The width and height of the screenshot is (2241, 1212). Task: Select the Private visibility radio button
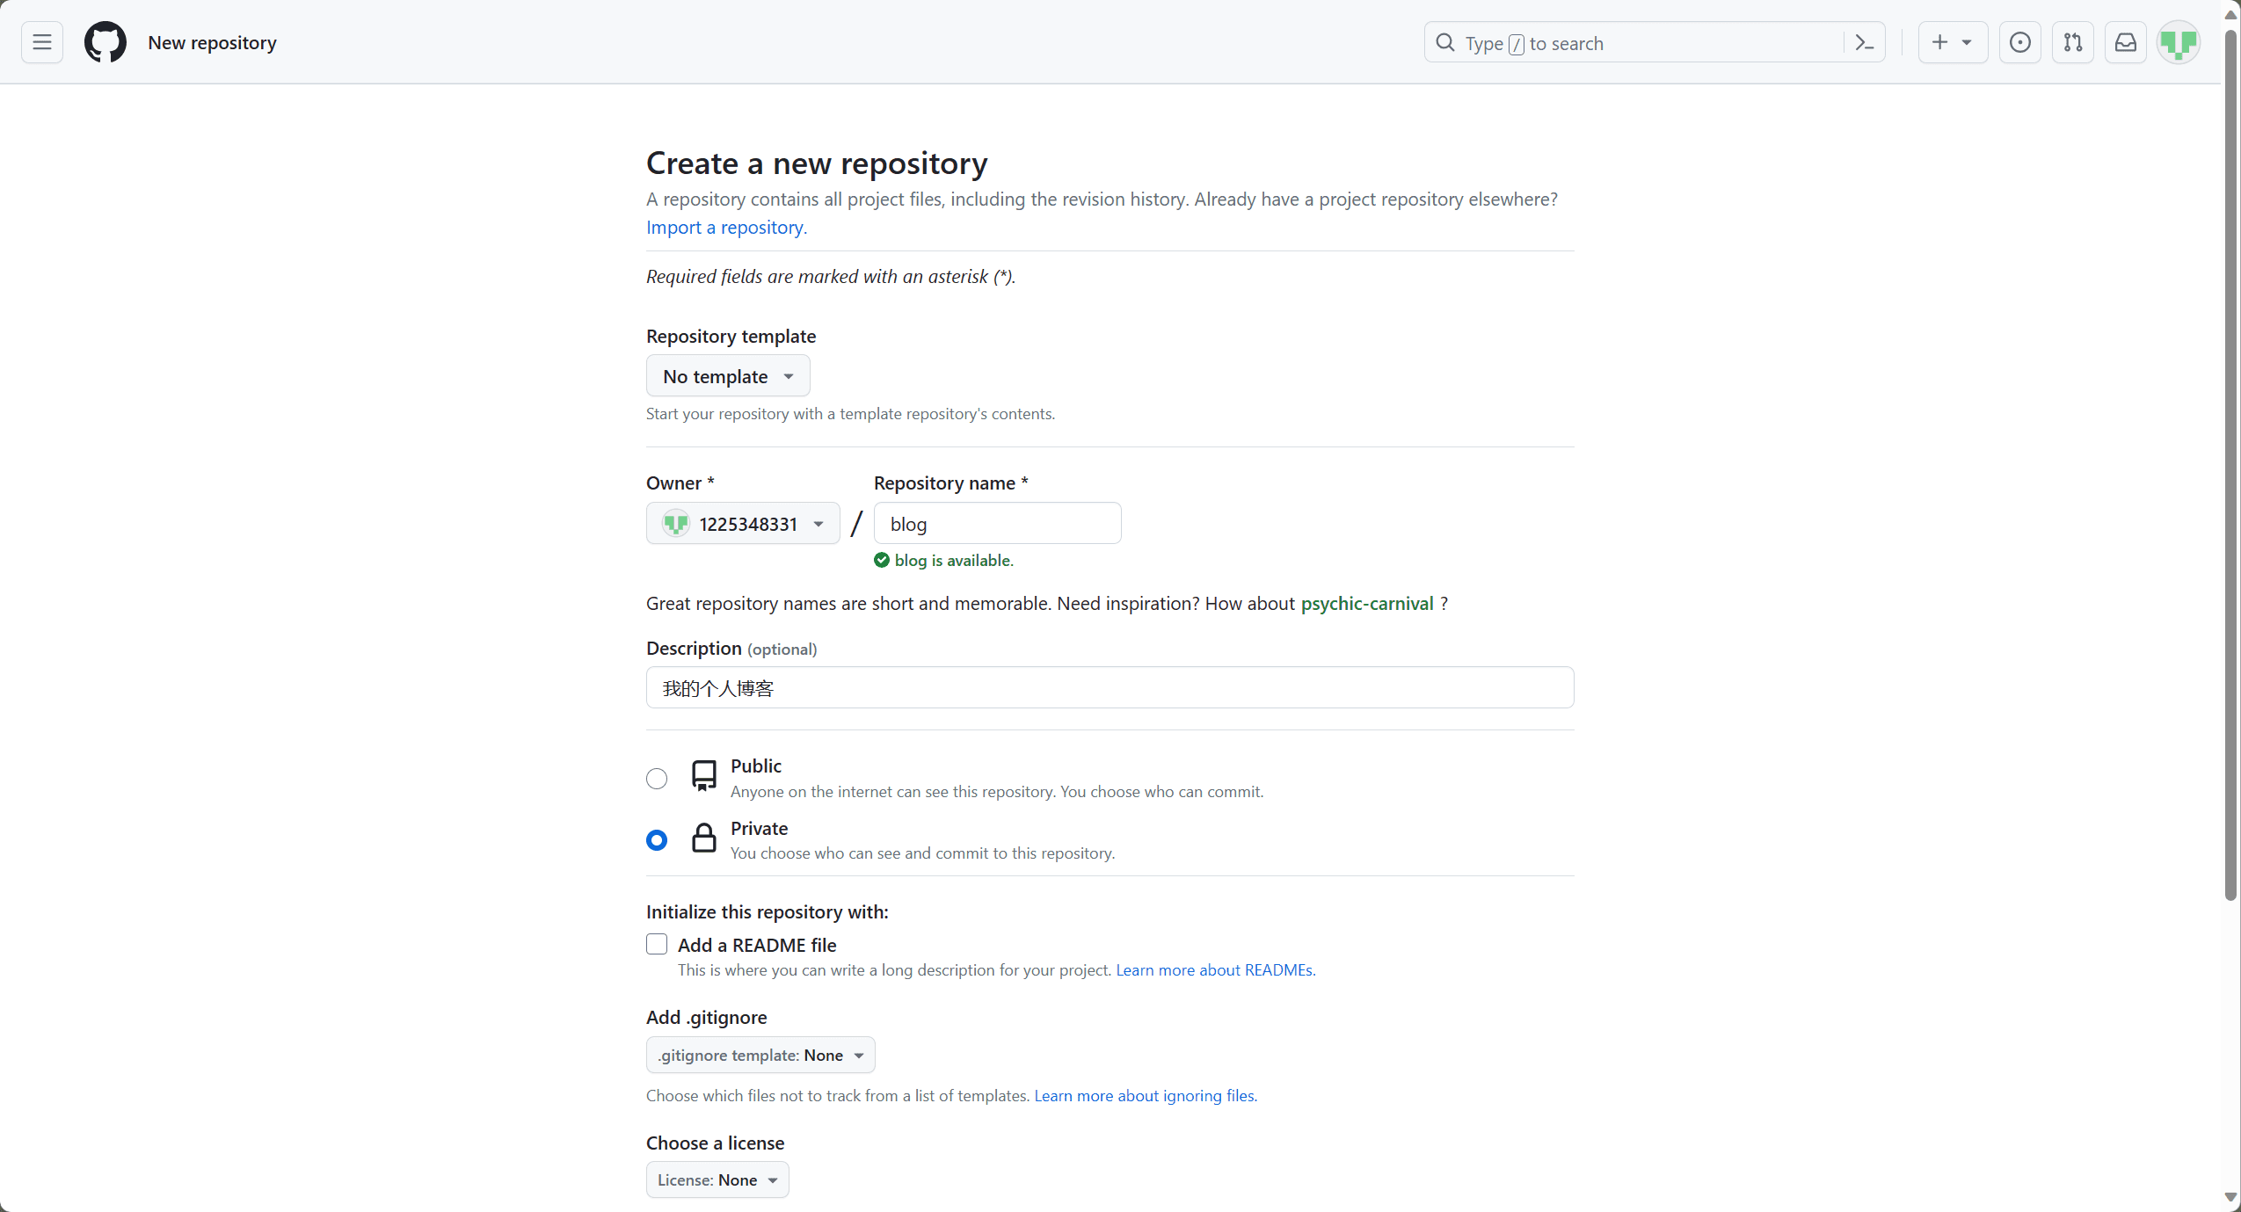(x=657, y=840)
